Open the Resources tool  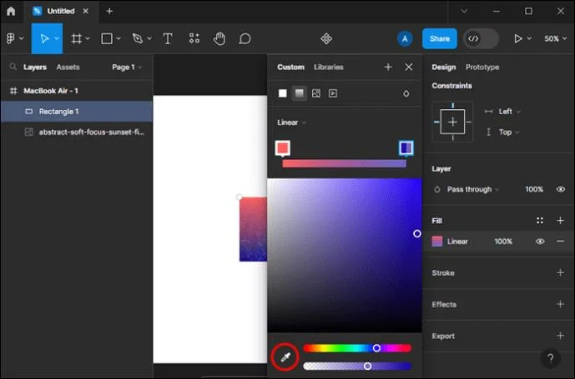click(x=194, y=38)
